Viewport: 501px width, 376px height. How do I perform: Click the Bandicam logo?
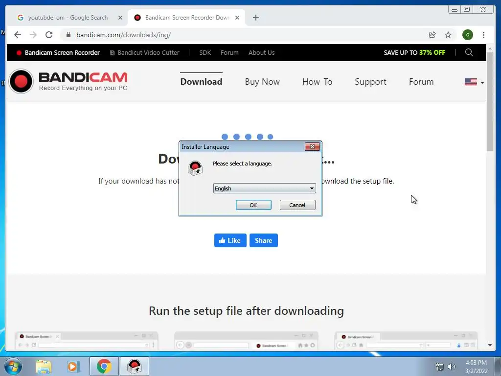[x=68, y=81]
